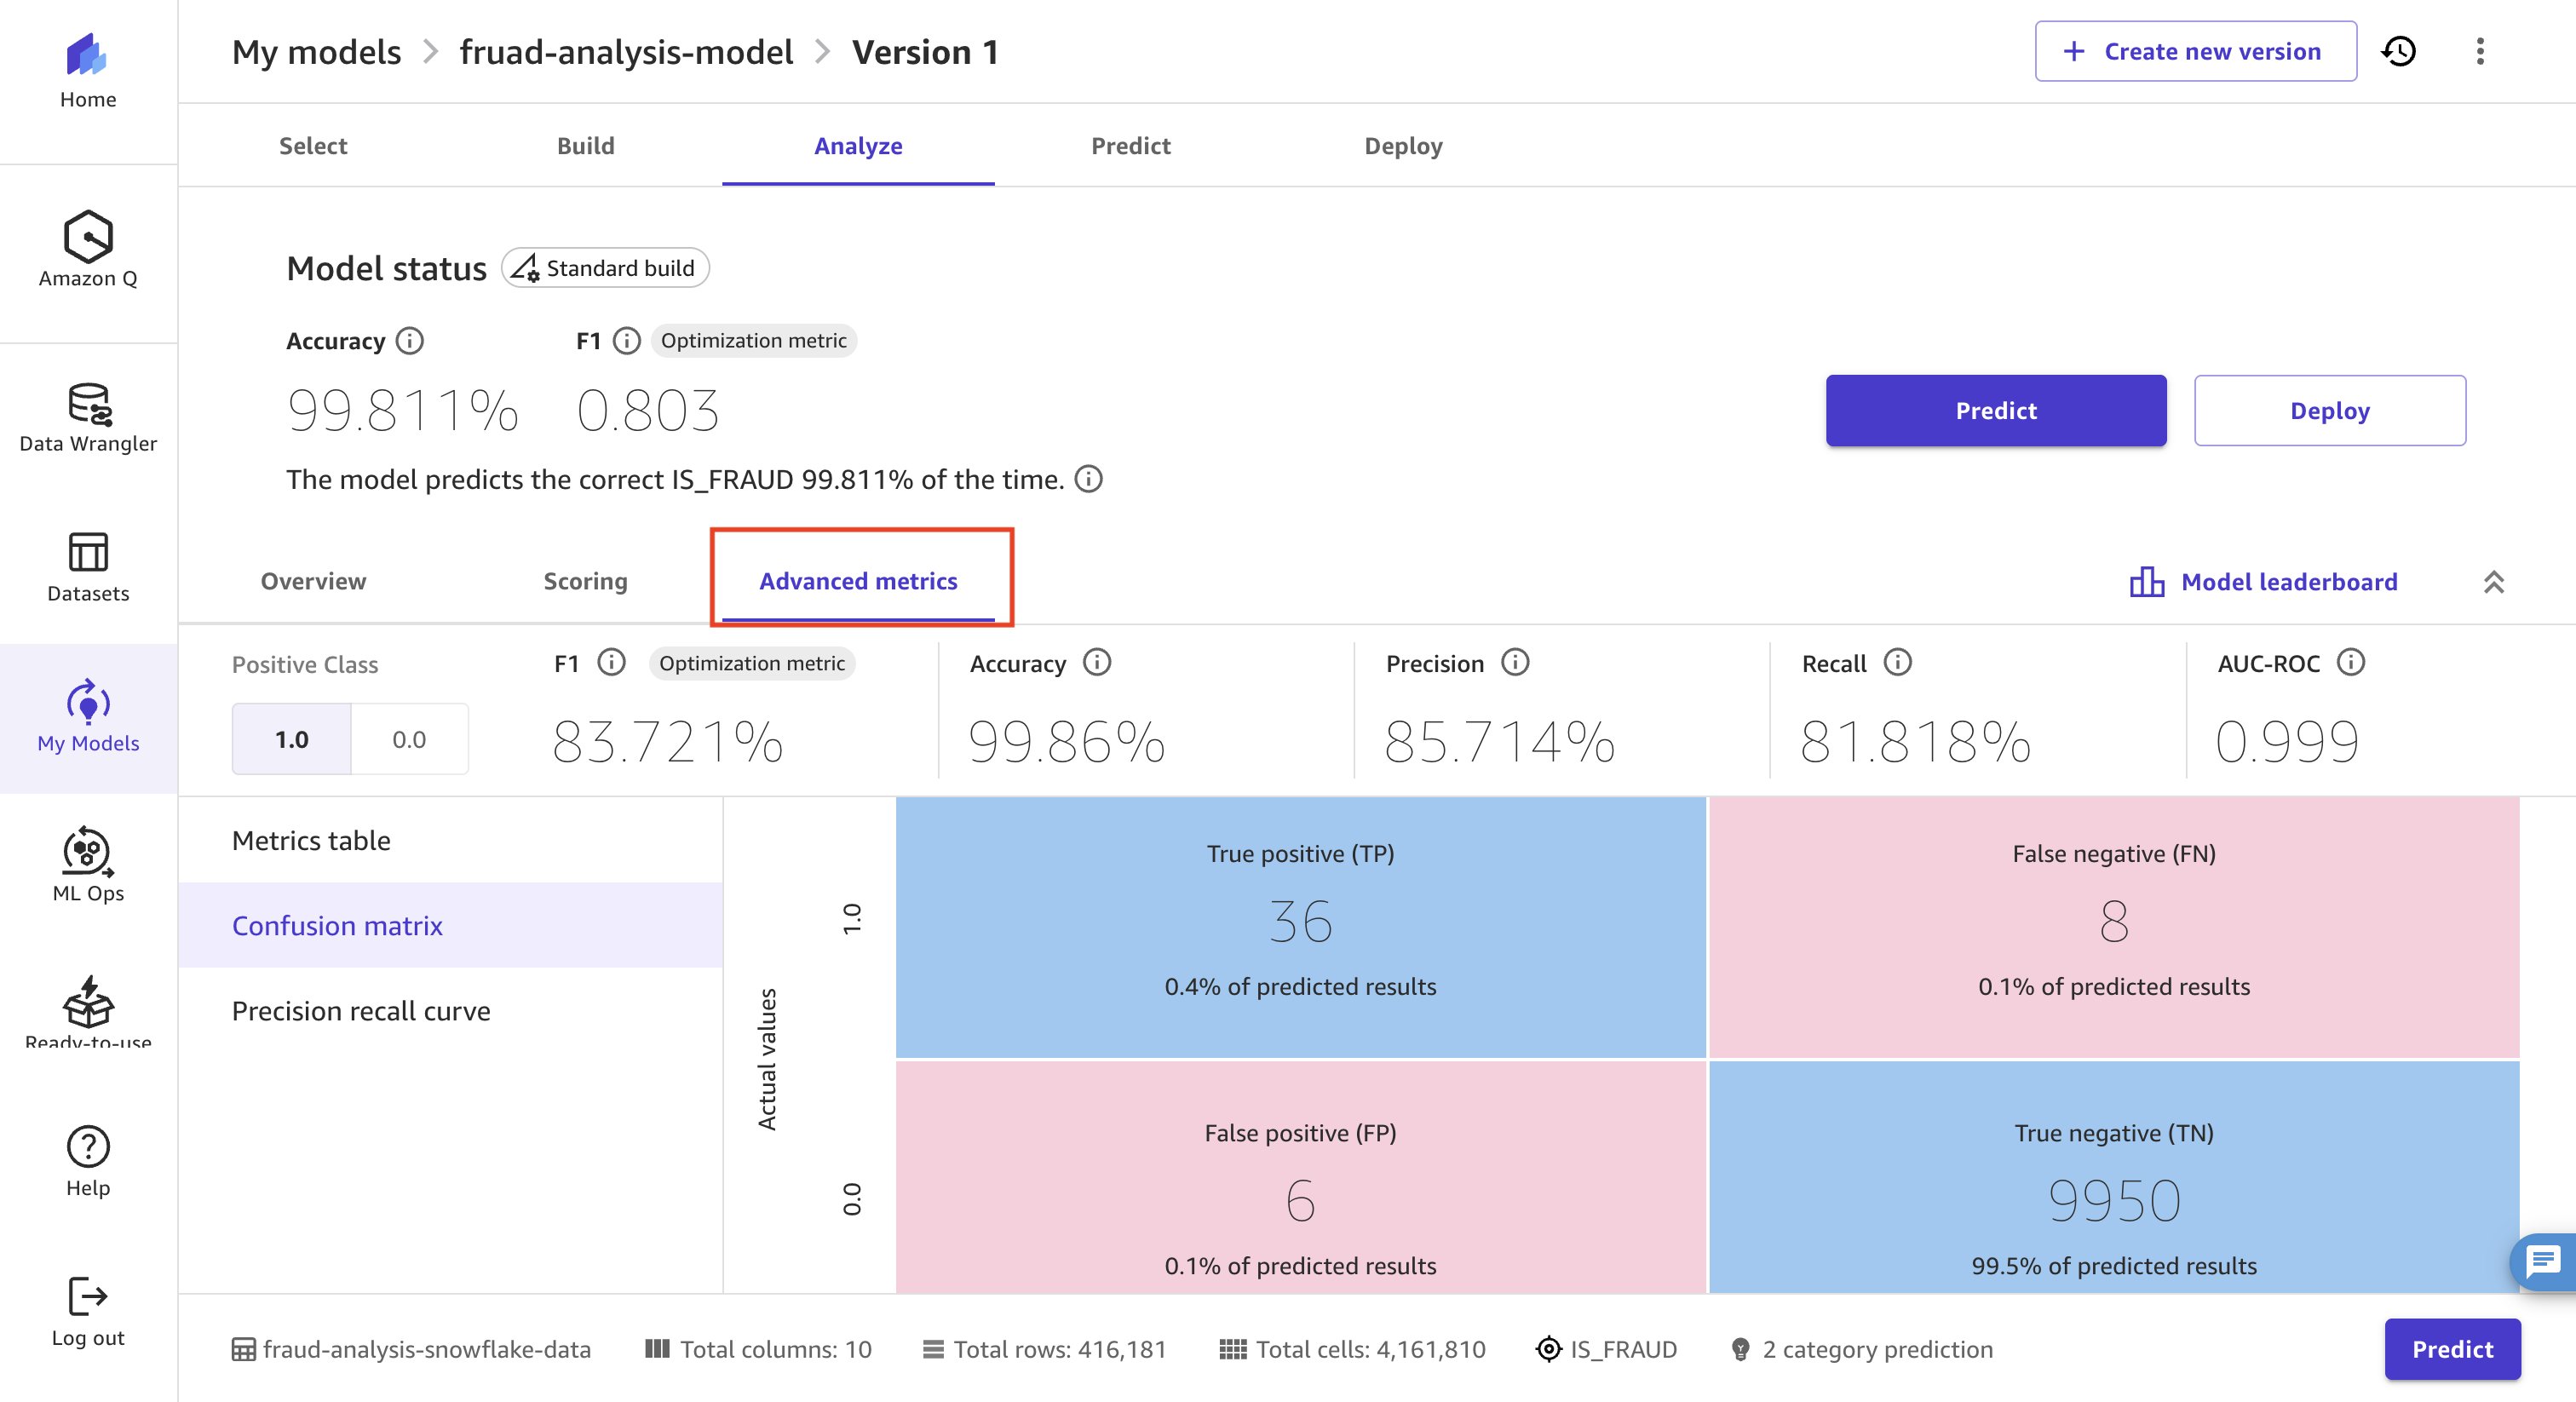Click Create new version button
This screenshot has height=1402, width=2576.
click(x=2195, y=51)
